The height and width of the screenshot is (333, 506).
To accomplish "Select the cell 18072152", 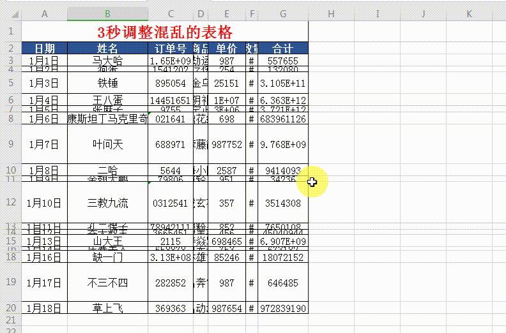I will pyautogui.click(x=283, y=257).
